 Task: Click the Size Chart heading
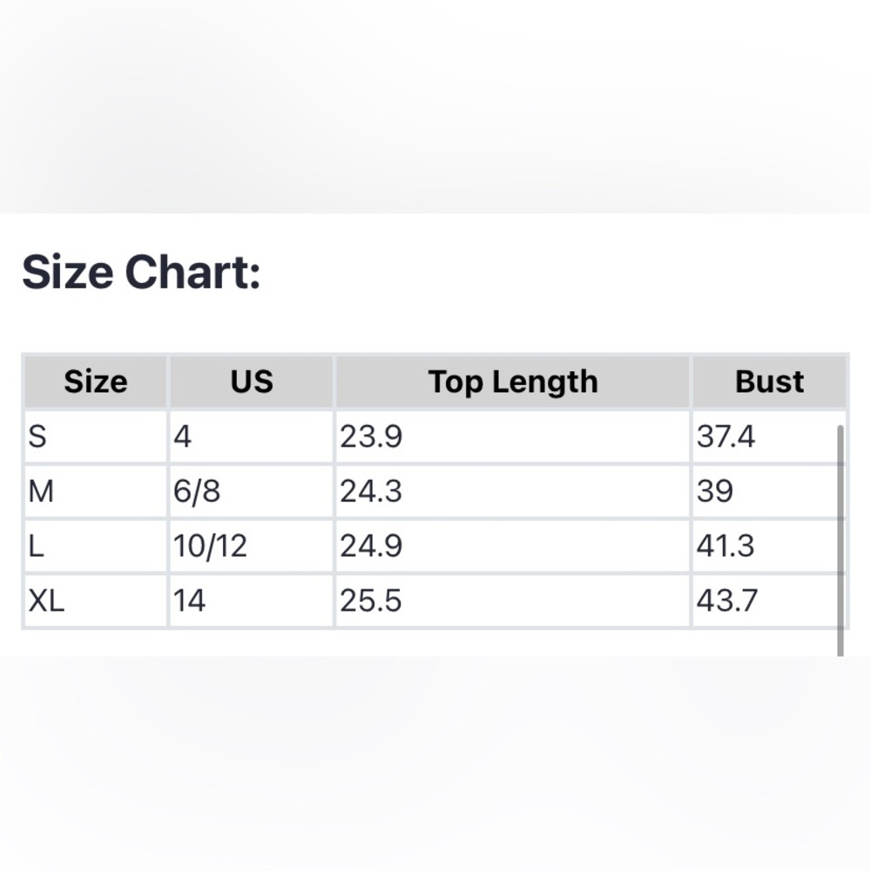pyautogui.click(x=141, y=272)
